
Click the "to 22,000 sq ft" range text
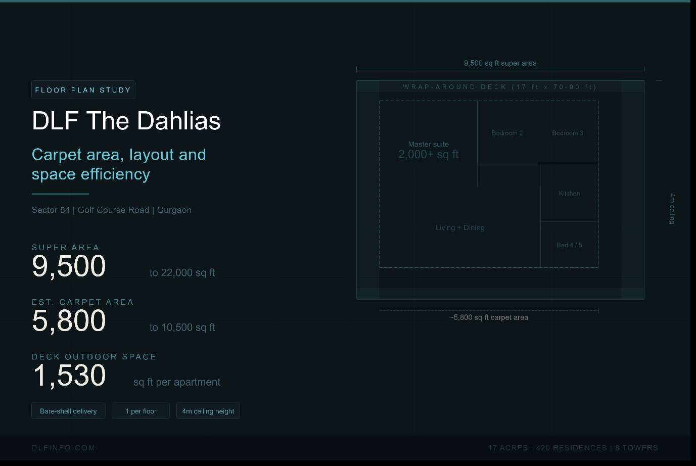point(182,273)
